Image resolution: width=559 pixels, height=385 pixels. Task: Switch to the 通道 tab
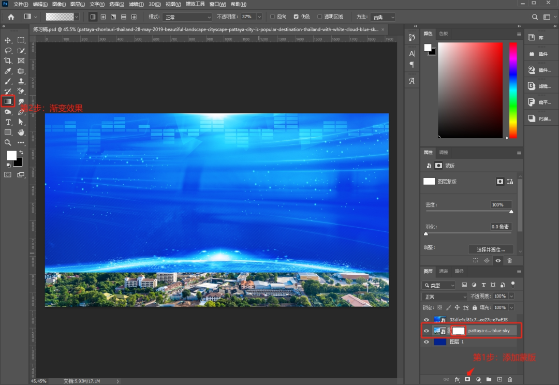coord(443,271)
